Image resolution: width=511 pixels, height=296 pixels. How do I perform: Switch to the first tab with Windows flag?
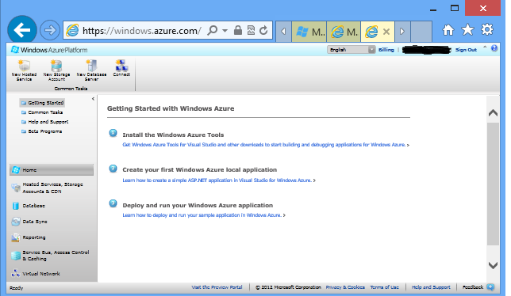pyautogui.click(x=309, y=32)
